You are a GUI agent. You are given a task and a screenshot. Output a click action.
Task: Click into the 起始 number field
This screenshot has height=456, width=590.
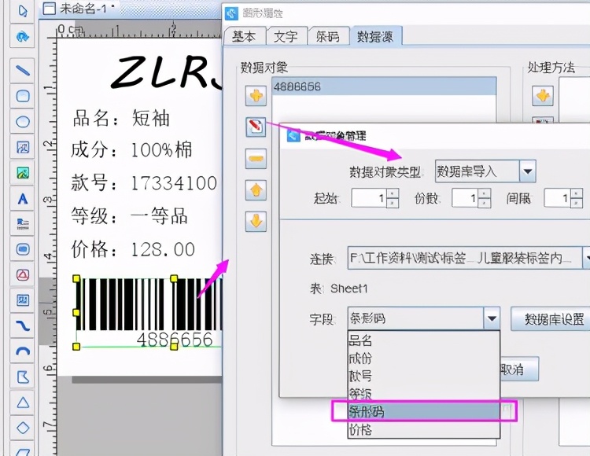(369, 198)
